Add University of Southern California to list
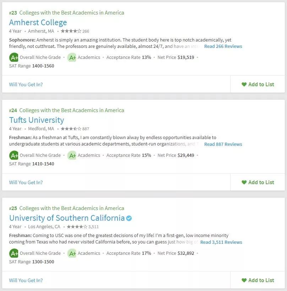Image resolution: width=287 pixels, height=291 pixels. (258, 280)
